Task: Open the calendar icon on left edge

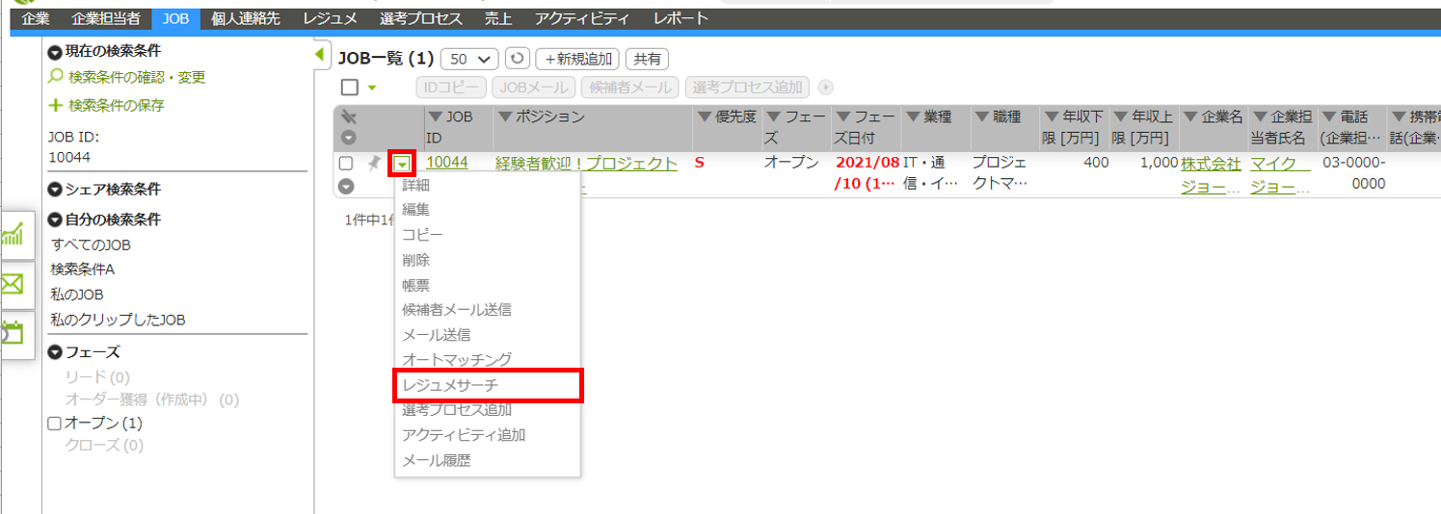Action: [x=13, y=334]
